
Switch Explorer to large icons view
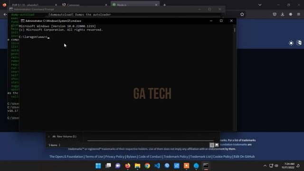coord(217,145)
